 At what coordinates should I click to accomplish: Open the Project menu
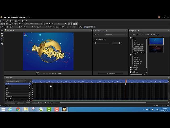[24, 21]
